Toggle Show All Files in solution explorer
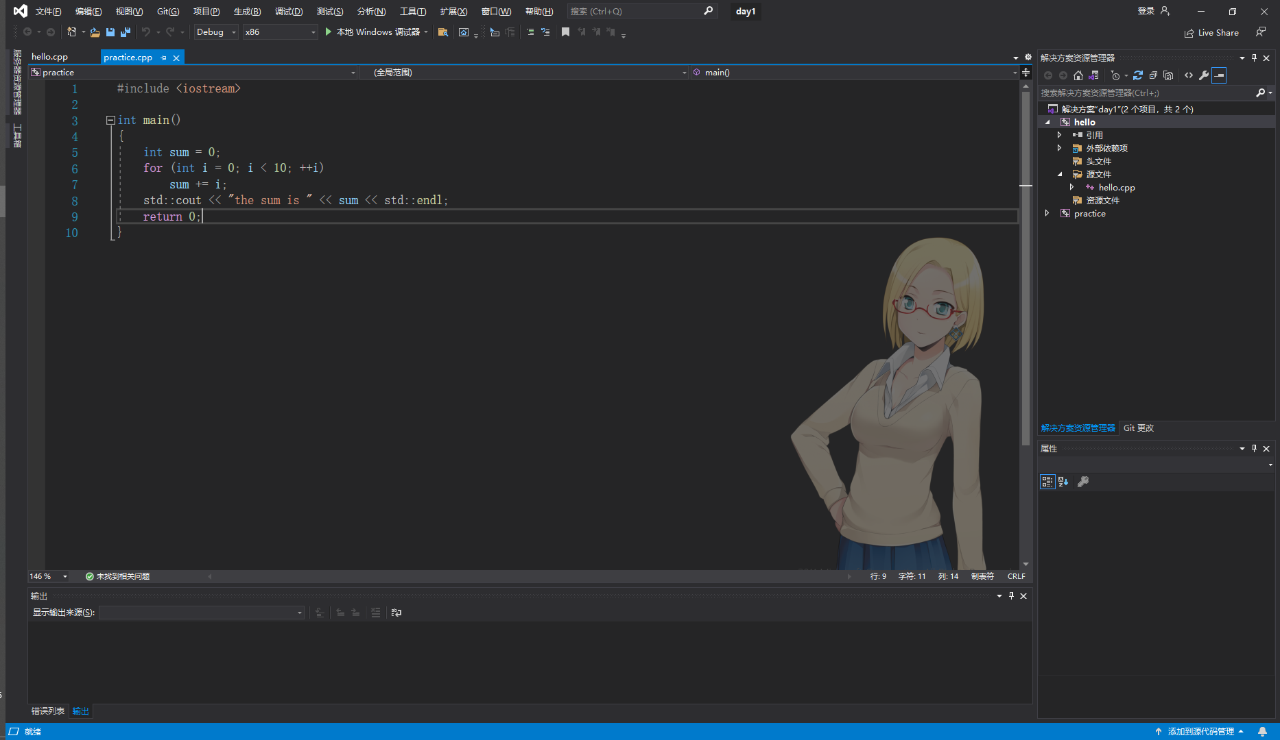This screenshot has width=1280, height=740. [1168, 75]
